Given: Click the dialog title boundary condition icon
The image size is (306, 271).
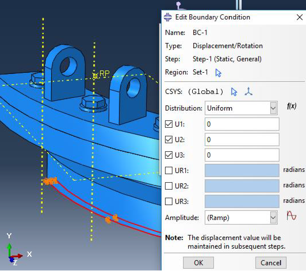Looking at the screenshot, I should (x=168, y=17).
